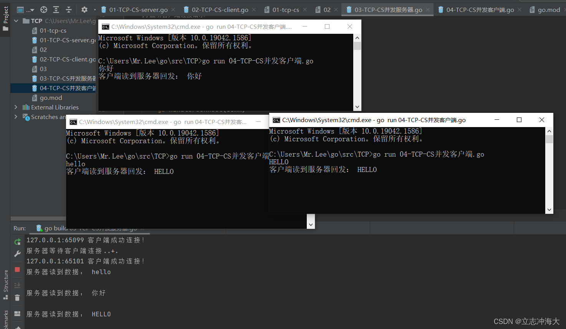566x329 pixels.
Task: Open system menu icon of uppercase HELLO cmd window
Action: 276,120
